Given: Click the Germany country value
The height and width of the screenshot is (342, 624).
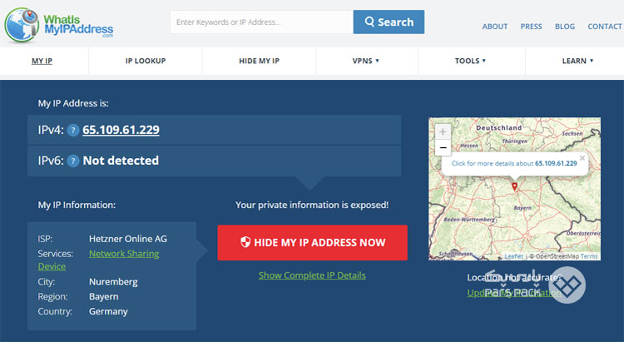Looking at the screenshot, I should tap(108, 311).
